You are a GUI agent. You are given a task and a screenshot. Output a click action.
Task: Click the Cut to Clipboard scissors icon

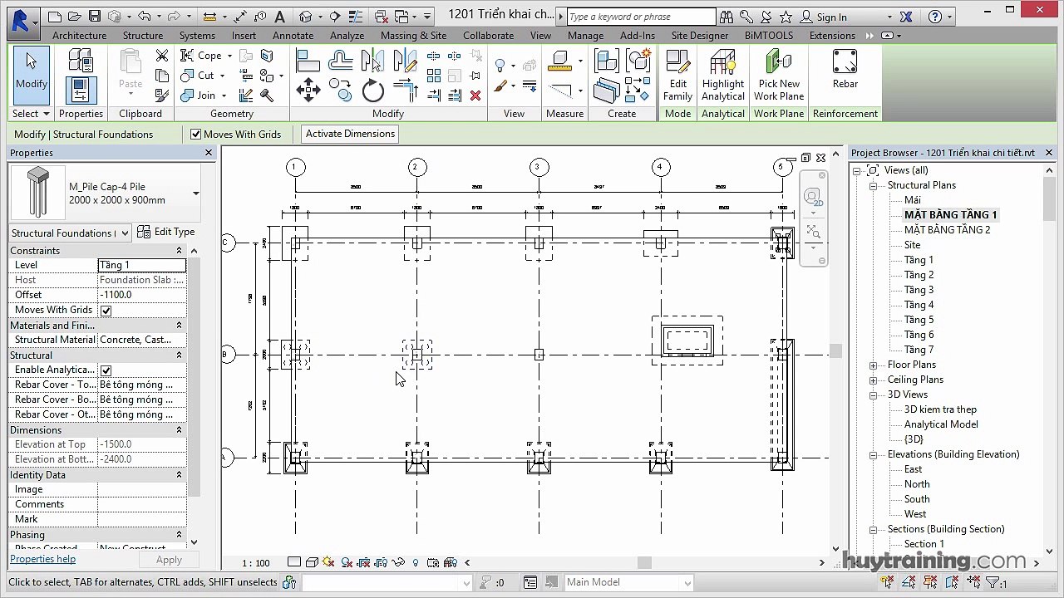coord(162,56)
